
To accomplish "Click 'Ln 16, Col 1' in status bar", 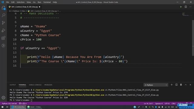I will [x=148, y=104].
